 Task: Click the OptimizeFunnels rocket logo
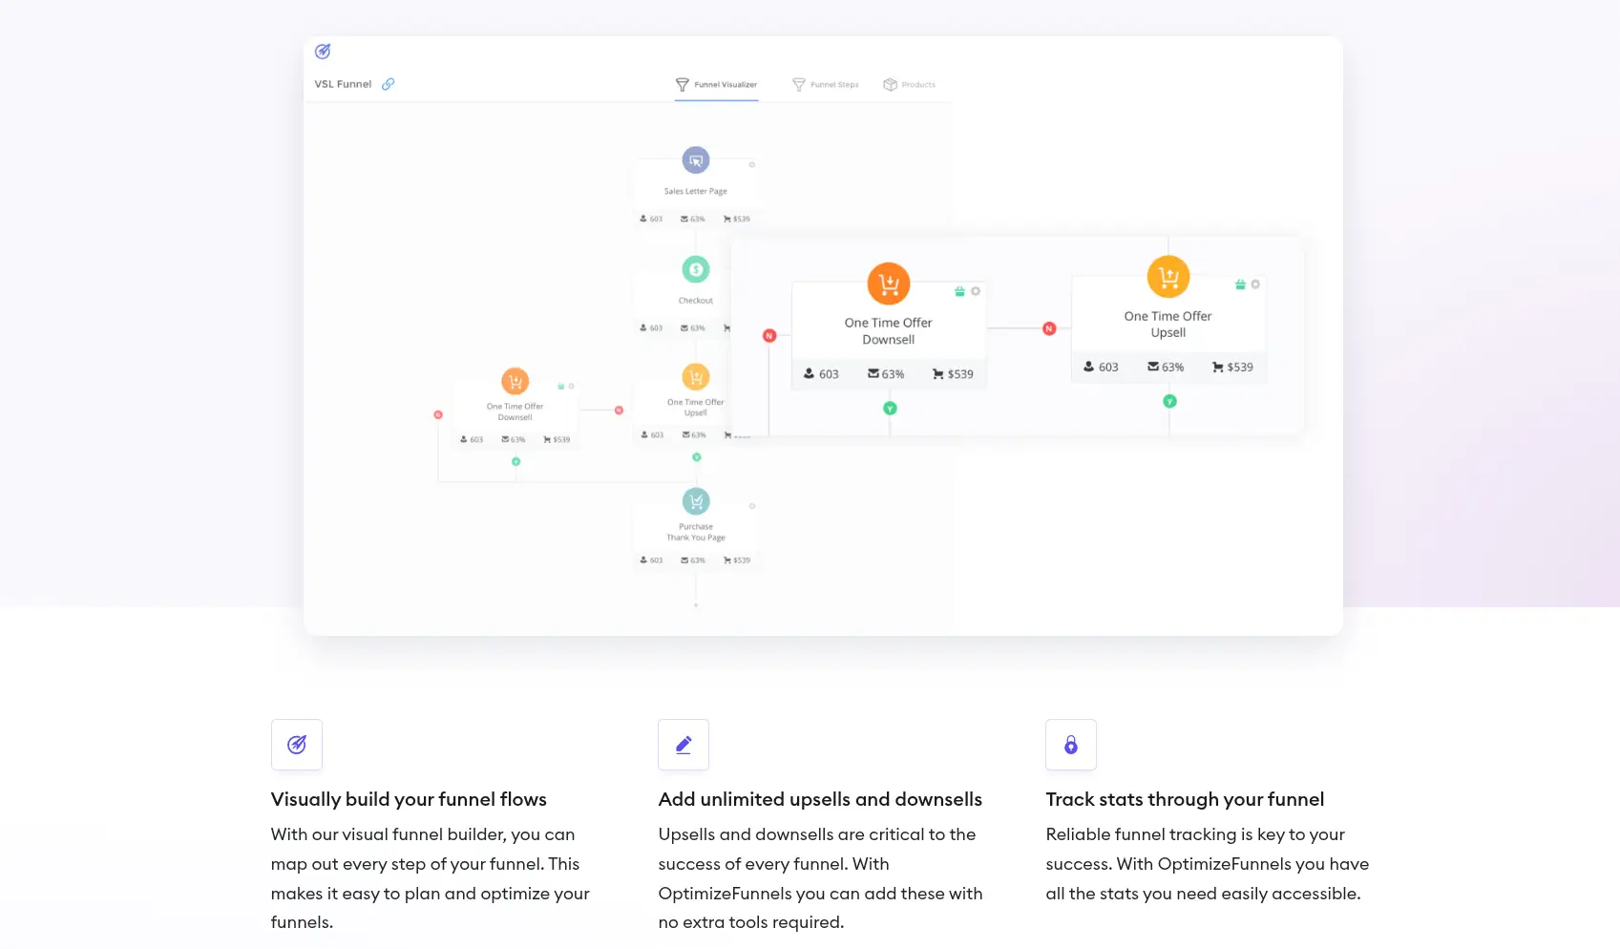[x=323, y=52]
